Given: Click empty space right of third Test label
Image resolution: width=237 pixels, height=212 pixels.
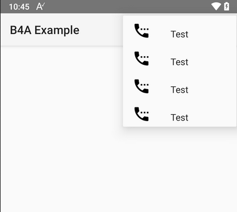Looking at the screenshot, I should coord(211,90).
